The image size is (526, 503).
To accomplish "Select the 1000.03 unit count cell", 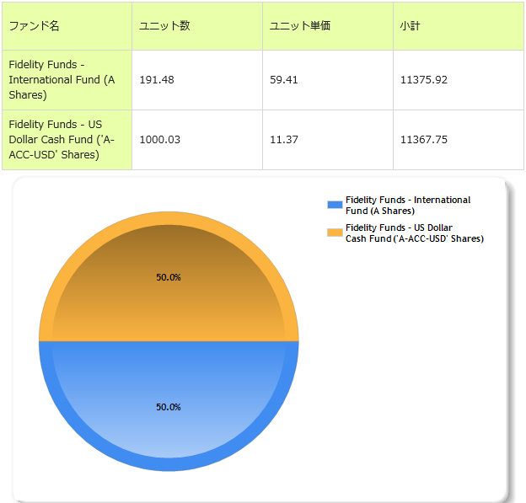I will (160, 139).
